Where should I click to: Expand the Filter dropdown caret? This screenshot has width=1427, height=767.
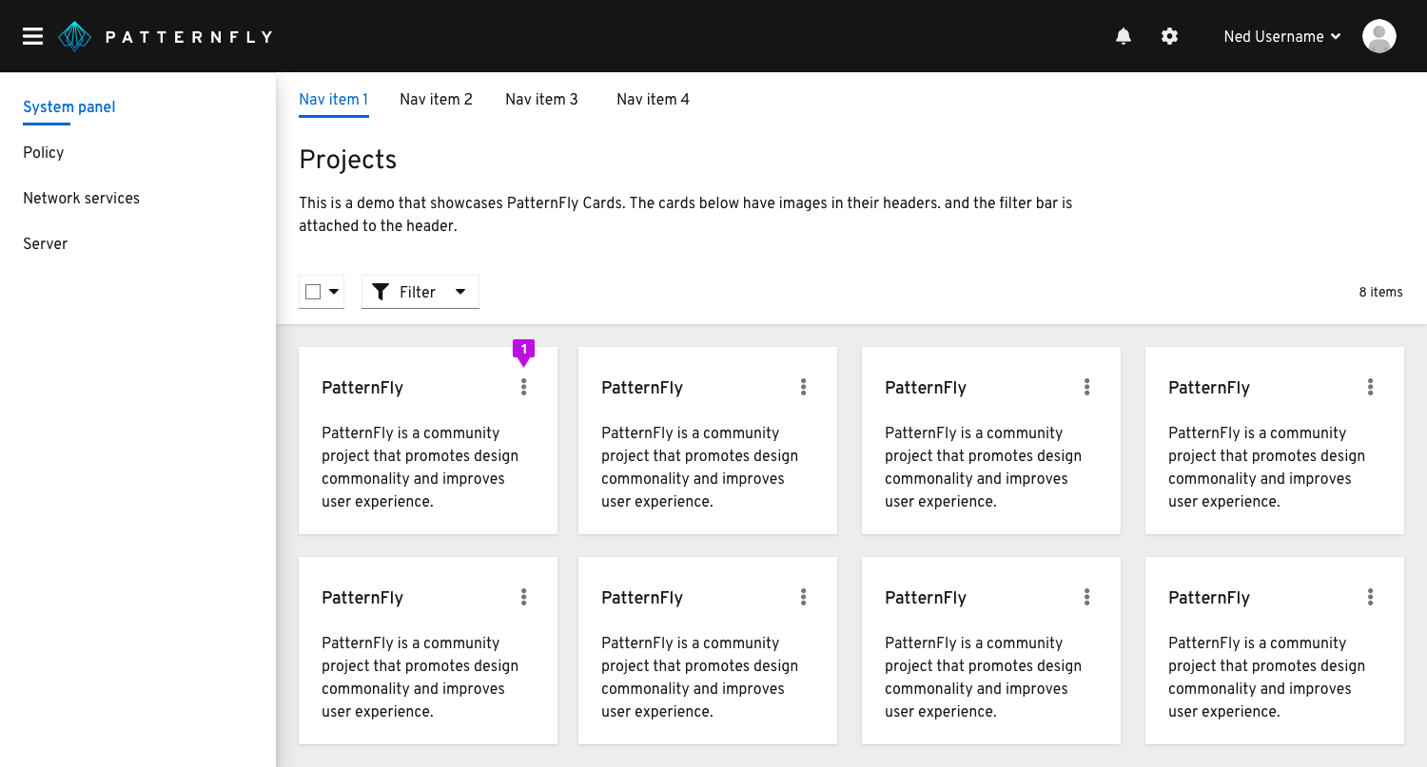click(x=460, y=292)
